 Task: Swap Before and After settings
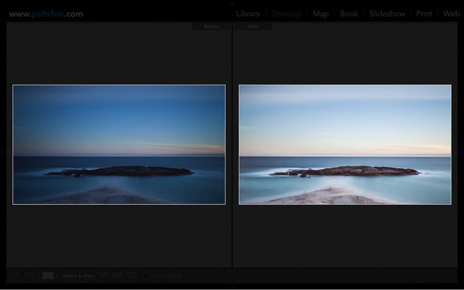point(132,276)
